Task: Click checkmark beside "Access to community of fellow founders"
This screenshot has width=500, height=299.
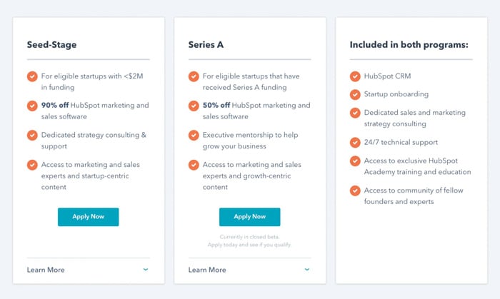Action: 355,191
